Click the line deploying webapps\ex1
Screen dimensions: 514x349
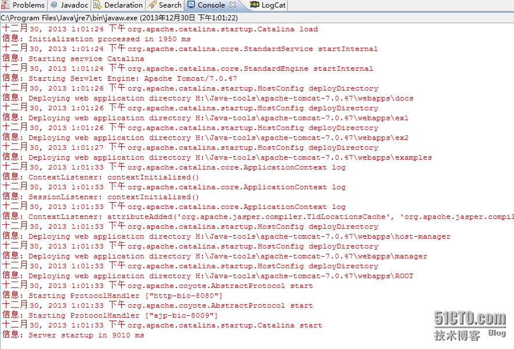205,117
